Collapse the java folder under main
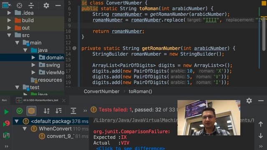This screenshot has width=267, height=150. click(x=25, y=50)
